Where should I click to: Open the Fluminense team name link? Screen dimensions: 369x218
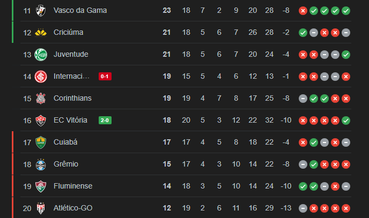(73, 186)
